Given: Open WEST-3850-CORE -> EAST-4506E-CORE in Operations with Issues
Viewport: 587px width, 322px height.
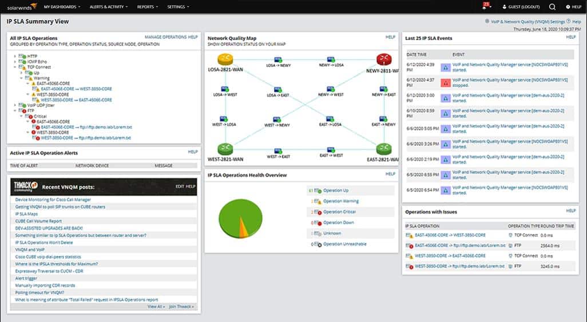Looking at the screenshot, I should click(x=450, y=256).
